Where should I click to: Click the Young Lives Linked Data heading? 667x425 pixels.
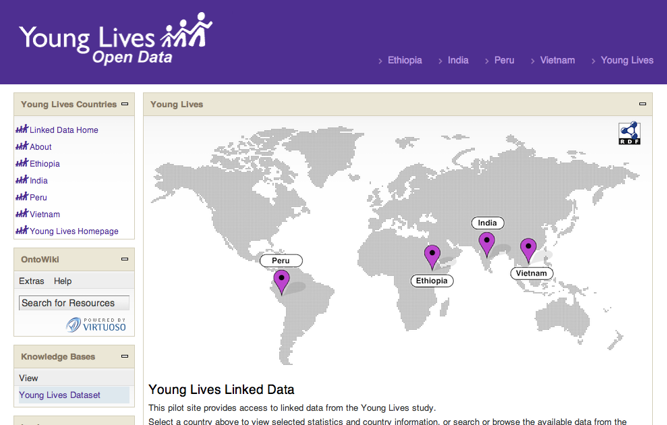tap(221, 390)
